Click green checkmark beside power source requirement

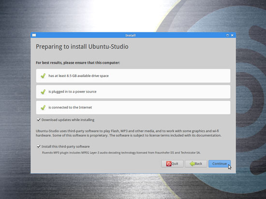coord(43,92)
